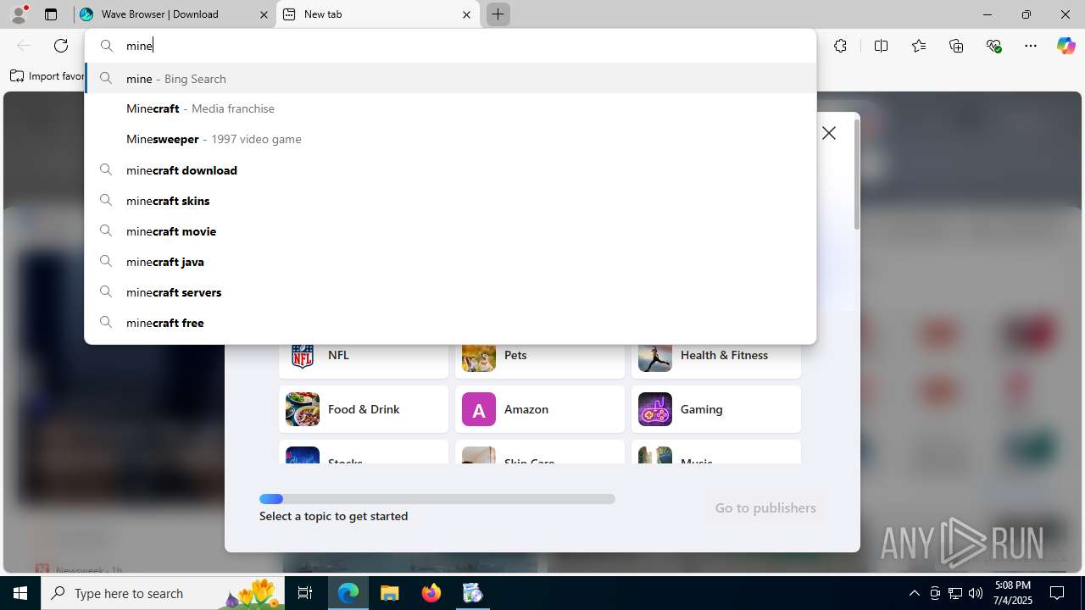1085x610 pixels.
Task: Choose 'minecraft servers' suggestion
Action: coord(450,292)
